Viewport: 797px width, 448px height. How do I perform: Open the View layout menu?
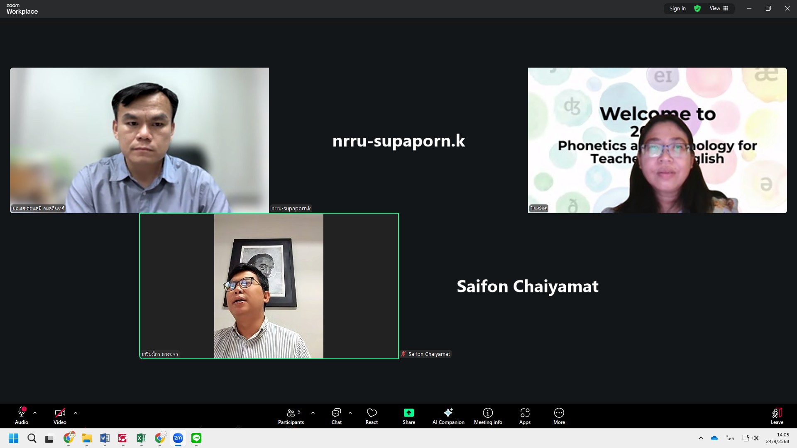719,8
